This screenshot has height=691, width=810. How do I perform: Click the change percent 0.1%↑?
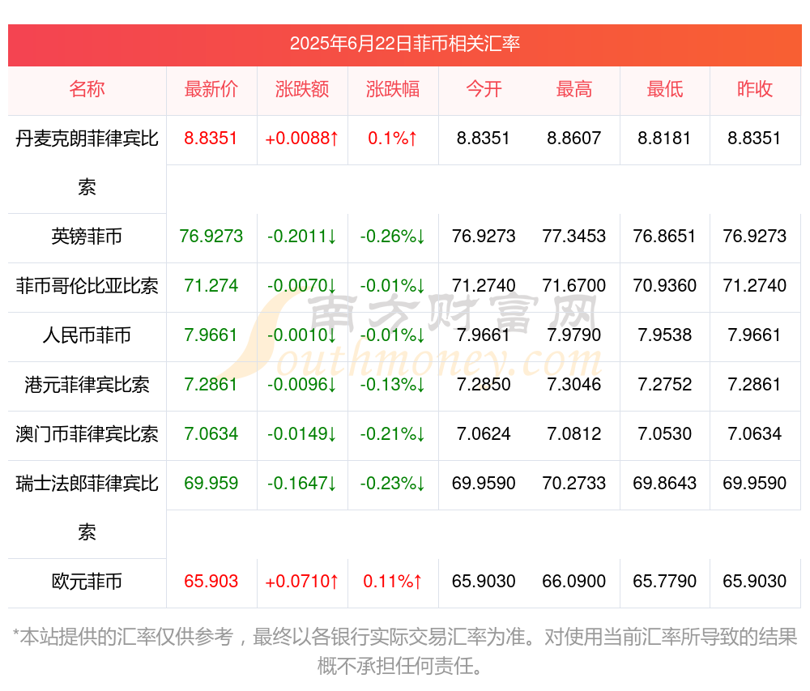[x=393, y=138]
